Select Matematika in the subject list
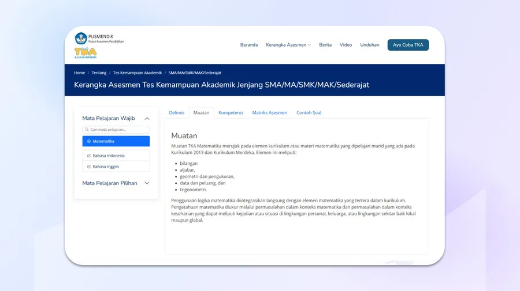 [x=116, y=141]
